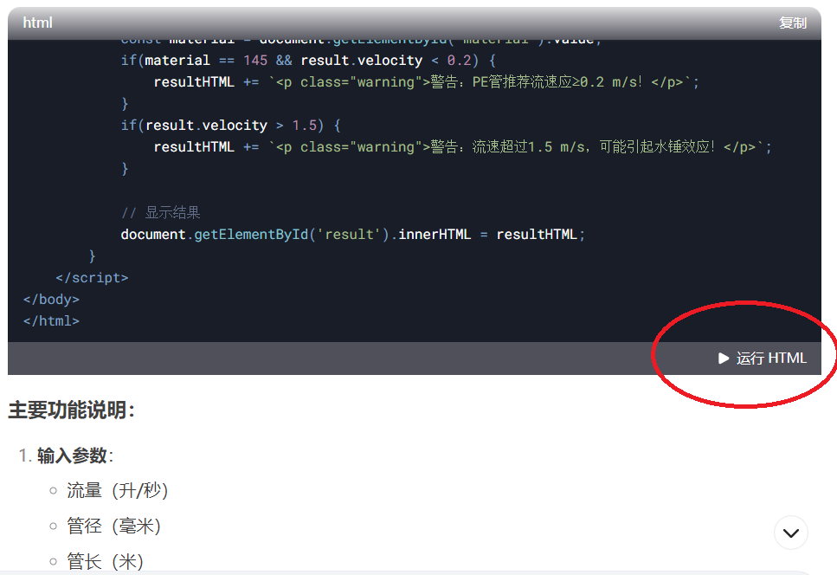Image resolution: width=837 pixels, height=575 pixels.
Task: Click the getElementById('result') code line
Action: (353, 235)
